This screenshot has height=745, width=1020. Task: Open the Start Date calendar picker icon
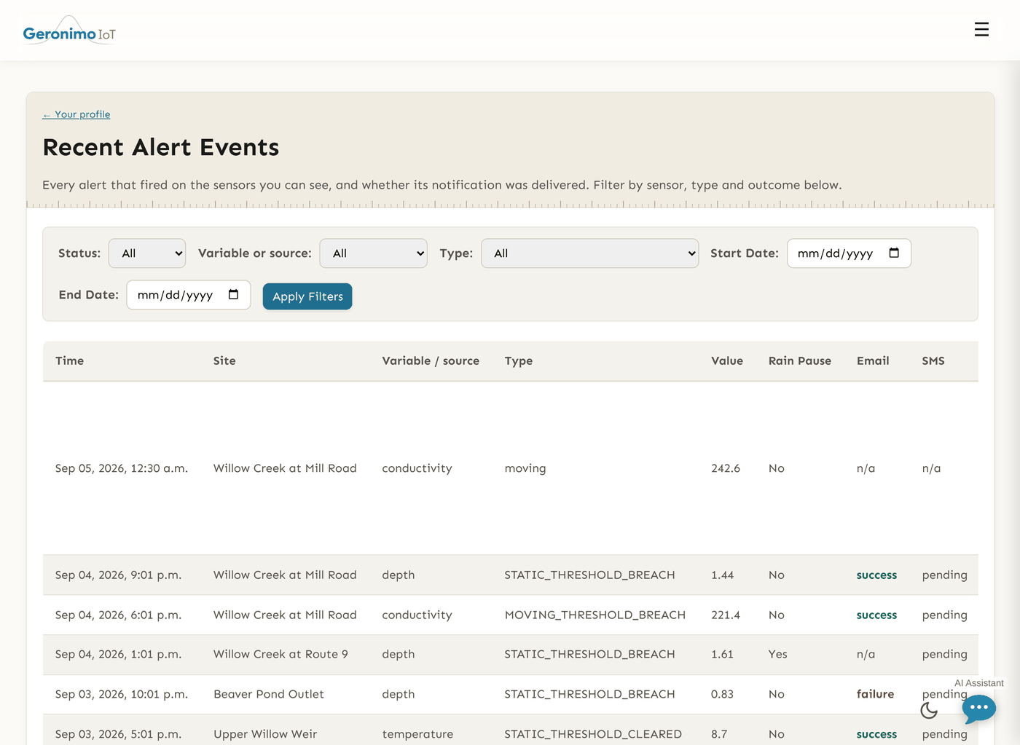click(x=894, y=253)
